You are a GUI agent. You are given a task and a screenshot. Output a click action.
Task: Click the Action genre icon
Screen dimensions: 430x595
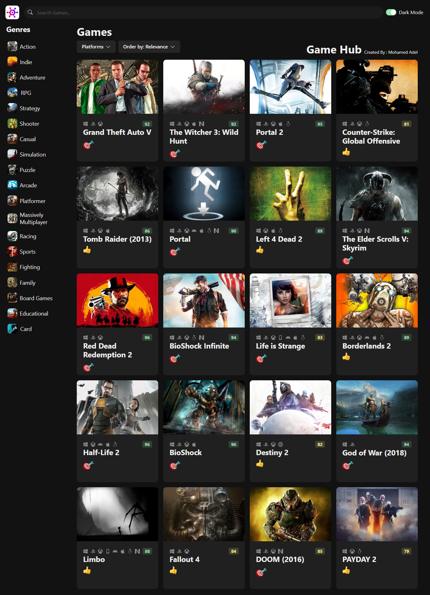pyautogui.click(x=12, y=47)
